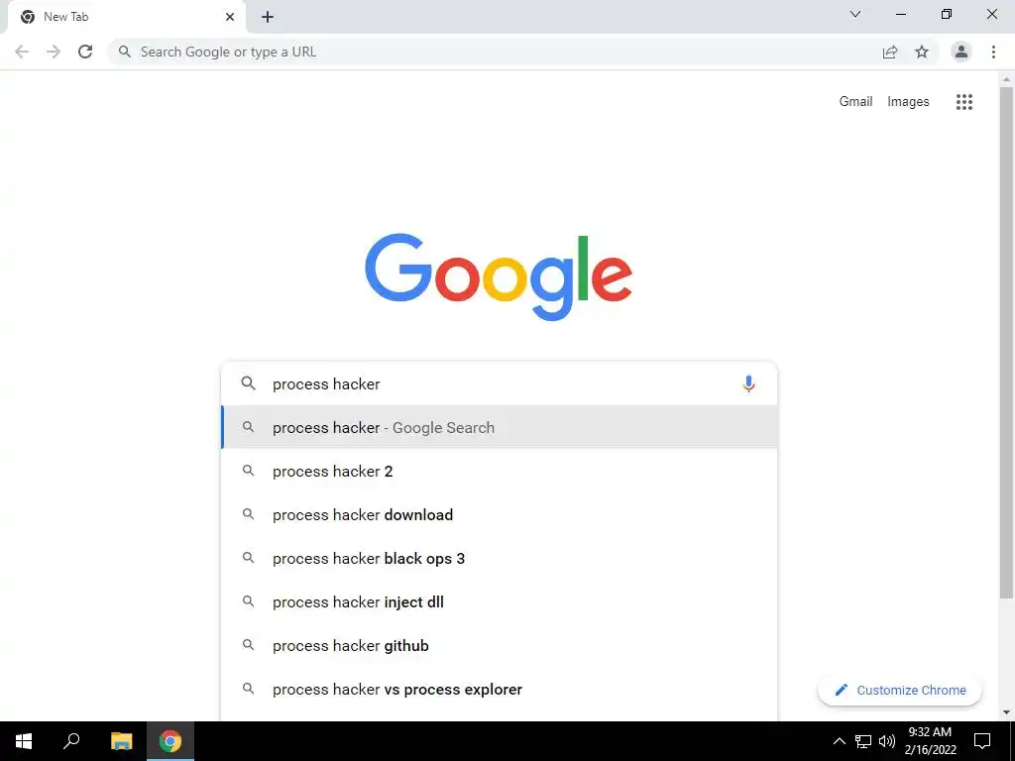Pick 'process hacker github' suggestion
This screenshot has height=761, width=1015.
tap(500, 645)
